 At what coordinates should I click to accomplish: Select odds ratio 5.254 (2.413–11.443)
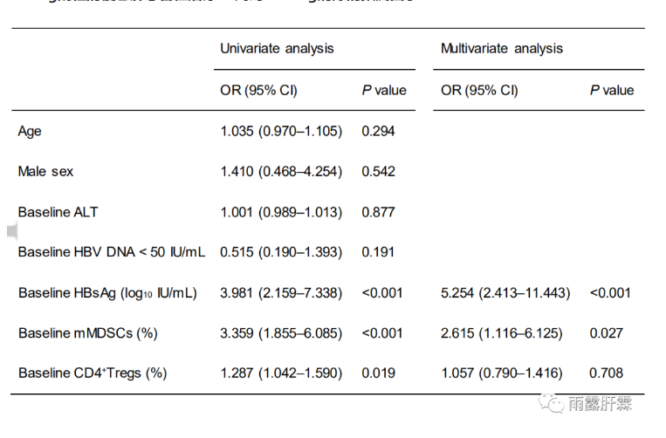(505, 293)
